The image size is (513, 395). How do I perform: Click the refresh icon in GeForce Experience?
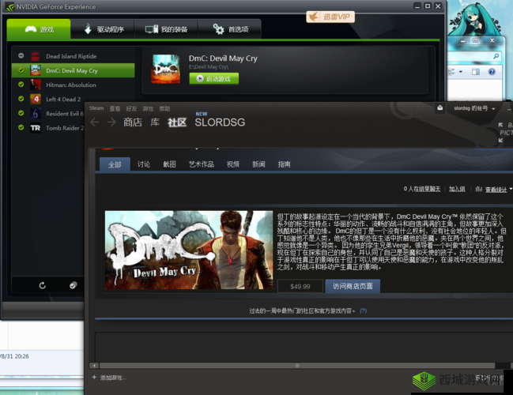[43, 285]
